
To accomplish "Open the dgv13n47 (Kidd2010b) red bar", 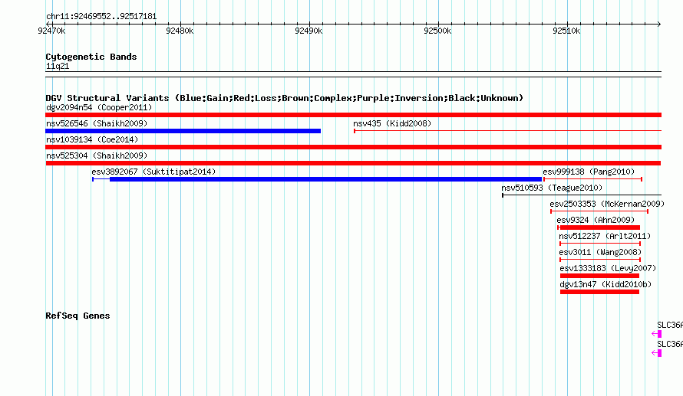I will point(599,292).
